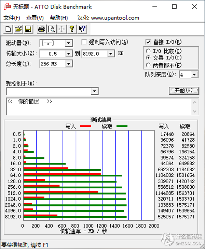The image size is (205, 249).
Task: Click read value 1501654
Action: (186, 175)
